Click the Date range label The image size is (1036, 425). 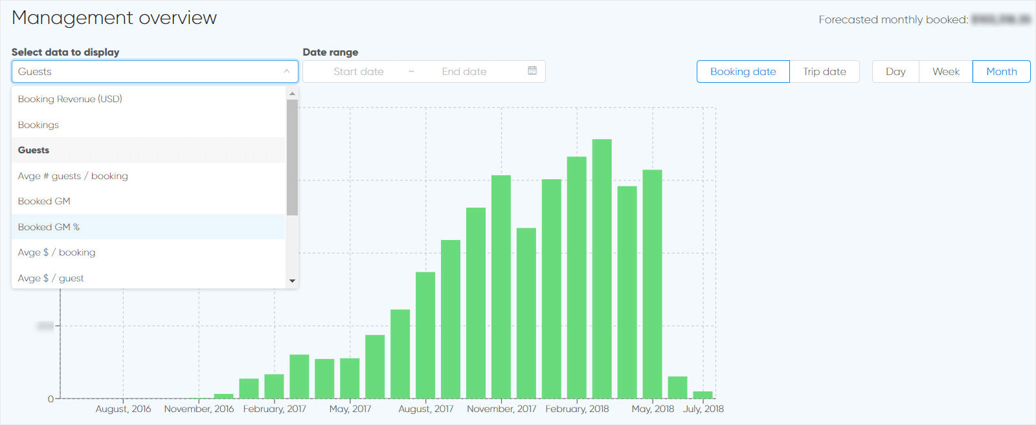coord(330,52)
